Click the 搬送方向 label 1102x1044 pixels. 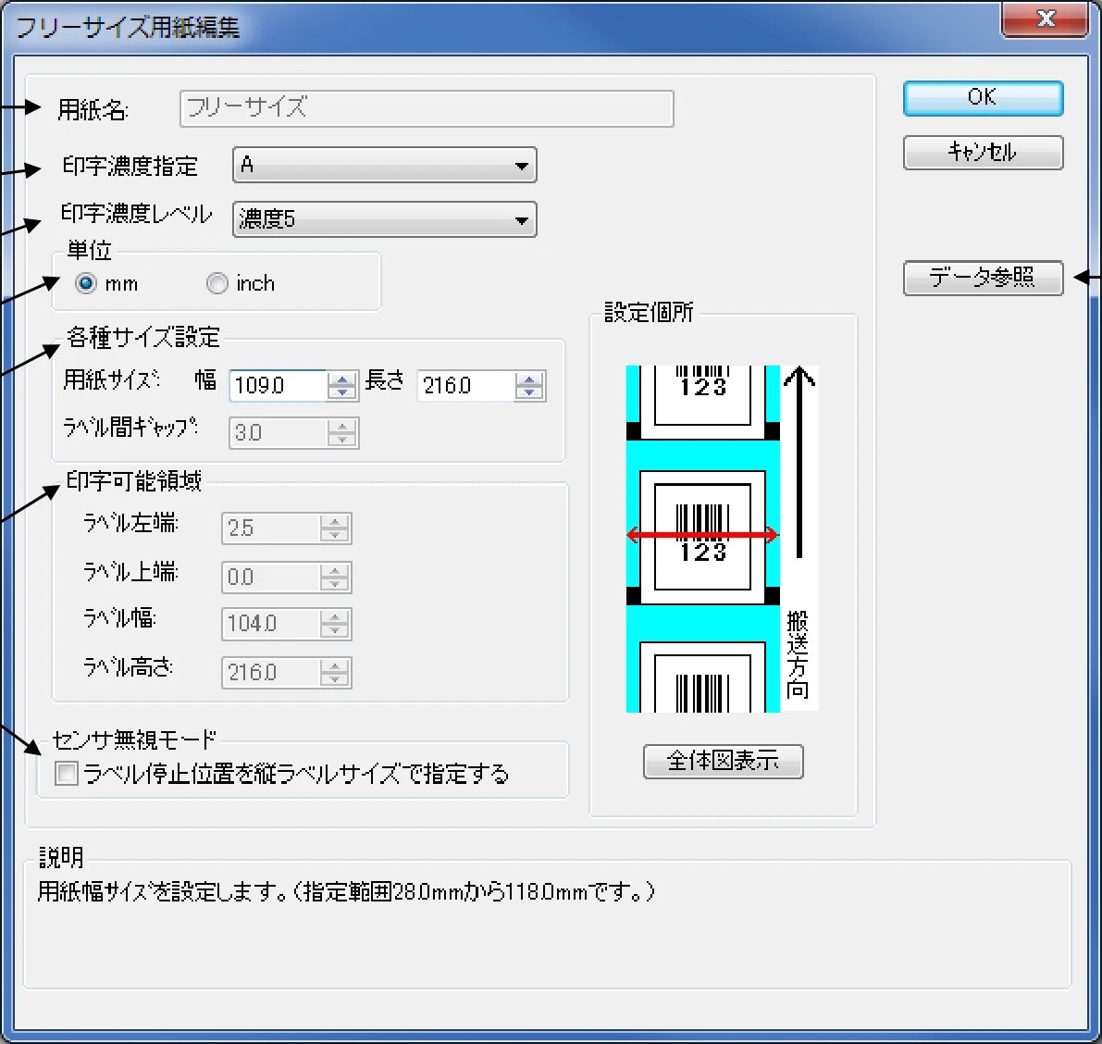[x=798, y=654]
